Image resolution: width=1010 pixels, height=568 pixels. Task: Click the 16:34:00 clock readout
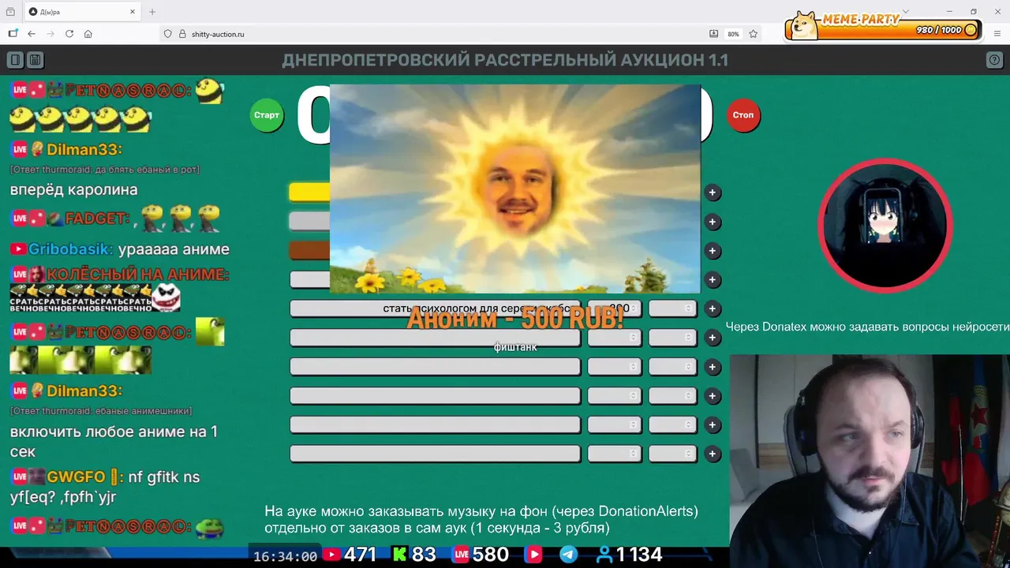click(285, 556)
